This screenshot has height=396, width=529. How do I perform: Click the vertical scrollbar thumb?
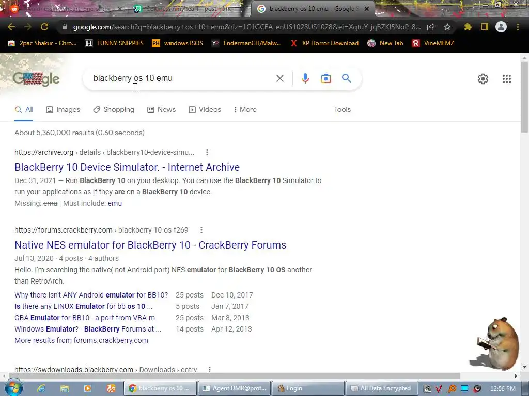[x=524, y=96]
